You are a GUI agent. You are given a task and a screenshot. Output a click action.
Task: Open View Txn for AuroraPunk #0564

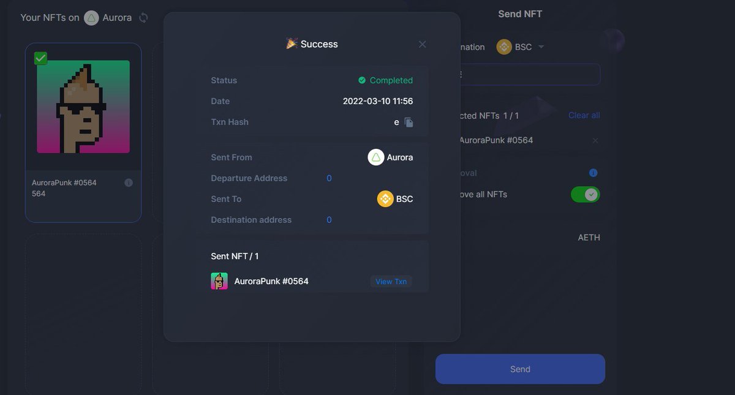tap(391, 282)
